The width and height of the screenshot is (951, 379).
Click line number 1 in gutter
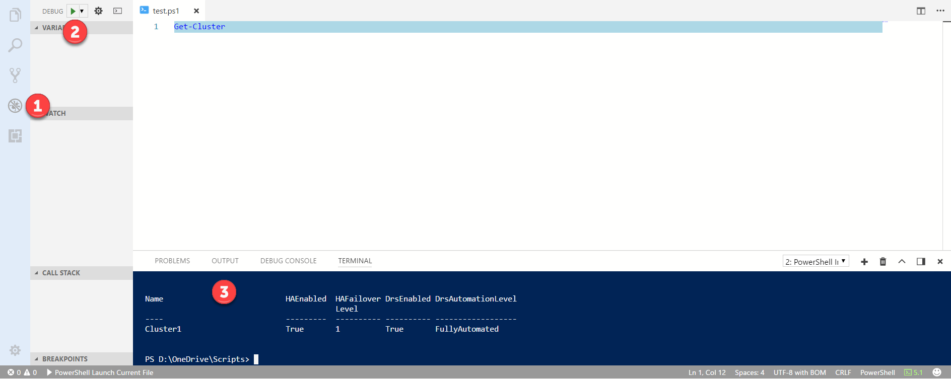[x=156, y=27]
